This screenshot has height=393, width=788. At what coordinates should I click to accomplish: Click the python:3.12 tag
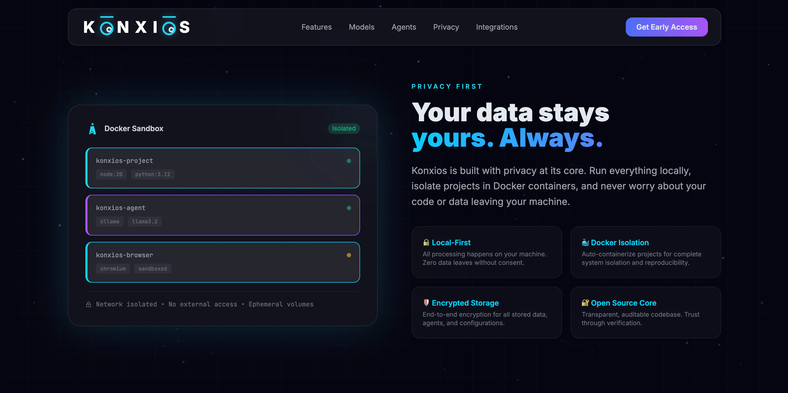[x=152, y=174]
